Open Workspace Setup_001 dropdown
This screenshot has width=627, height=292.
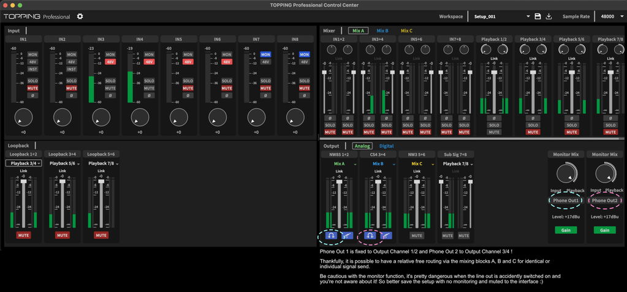[x=502, y=17]
